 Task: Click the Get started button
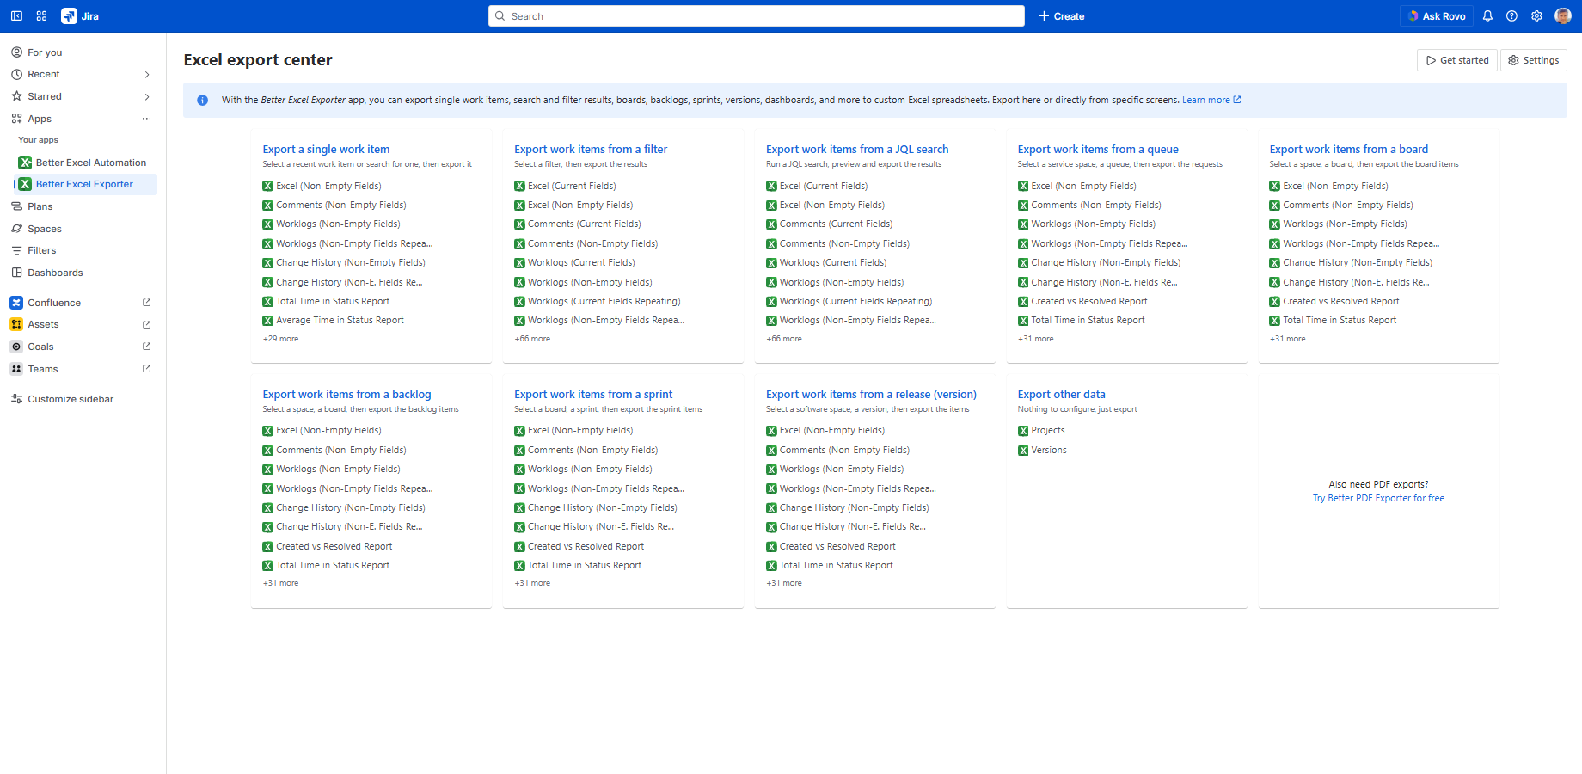pyautogui.click(x=1456, y=60)
